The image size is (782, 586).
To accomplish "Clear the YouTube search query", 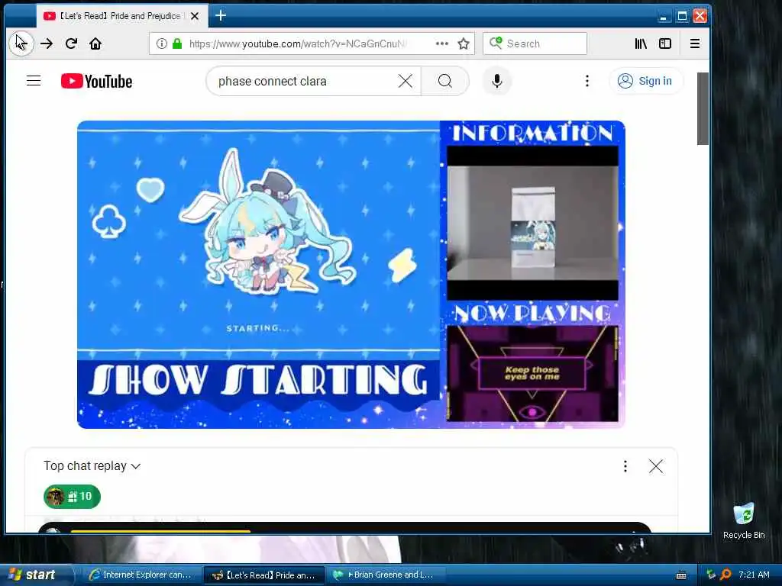I will pos(406,81).
